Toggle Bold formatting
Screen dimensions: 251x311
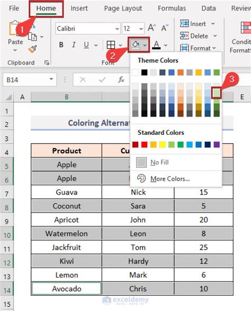61,45
